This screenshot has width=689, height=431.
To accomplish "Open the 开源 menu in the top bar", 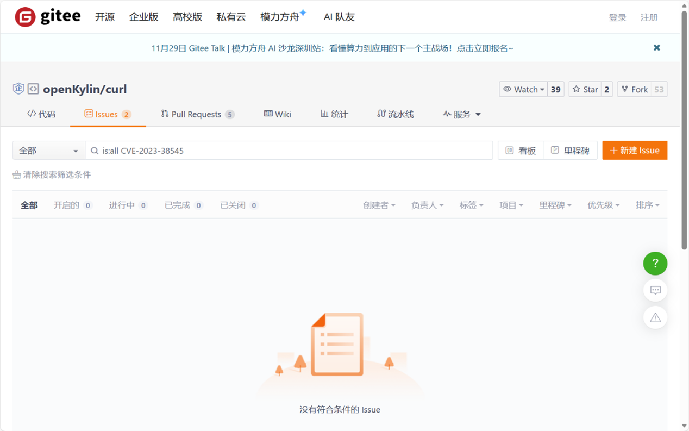I will pyautogui.click(x=104, y=17).
